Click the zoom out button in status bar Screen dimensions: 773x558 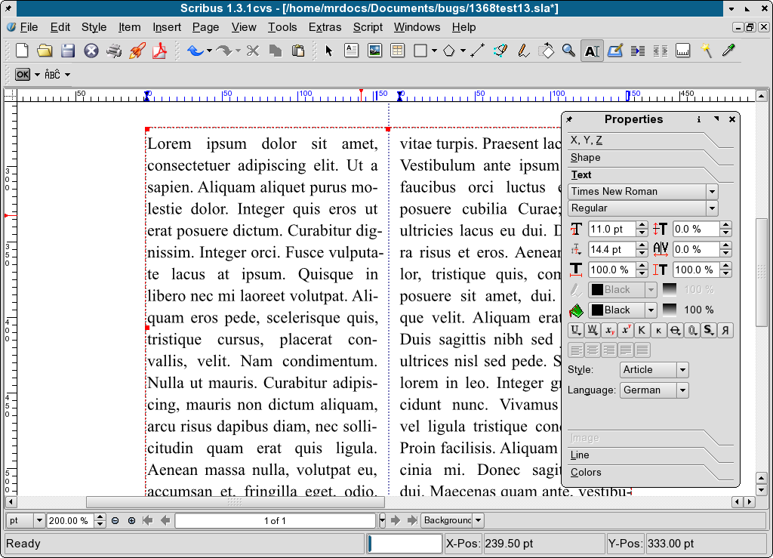(x=115, y=520)
